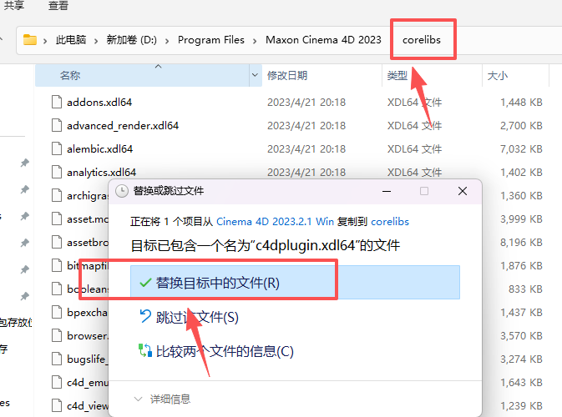Navigate to Maxon Cinema 4D 2023 breadcrumb

click(323, 40)
